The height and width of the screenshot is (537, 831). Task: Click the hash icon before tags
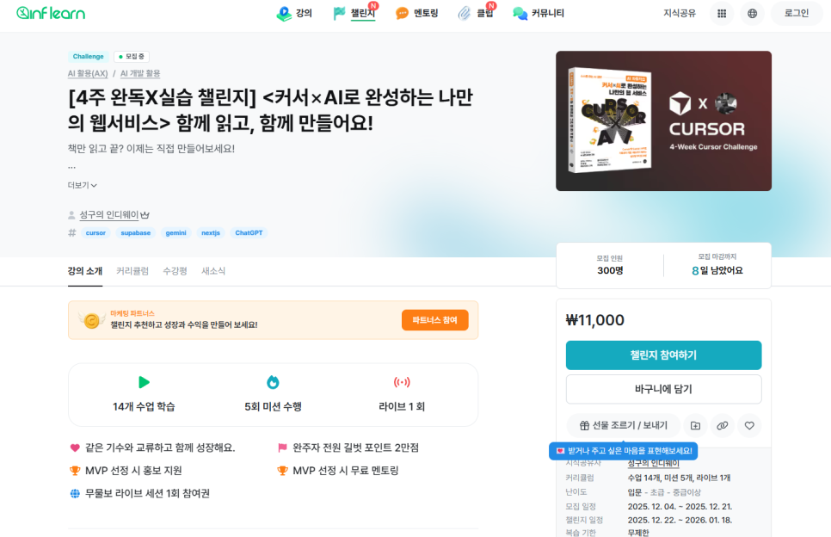[x=72, y=232]
